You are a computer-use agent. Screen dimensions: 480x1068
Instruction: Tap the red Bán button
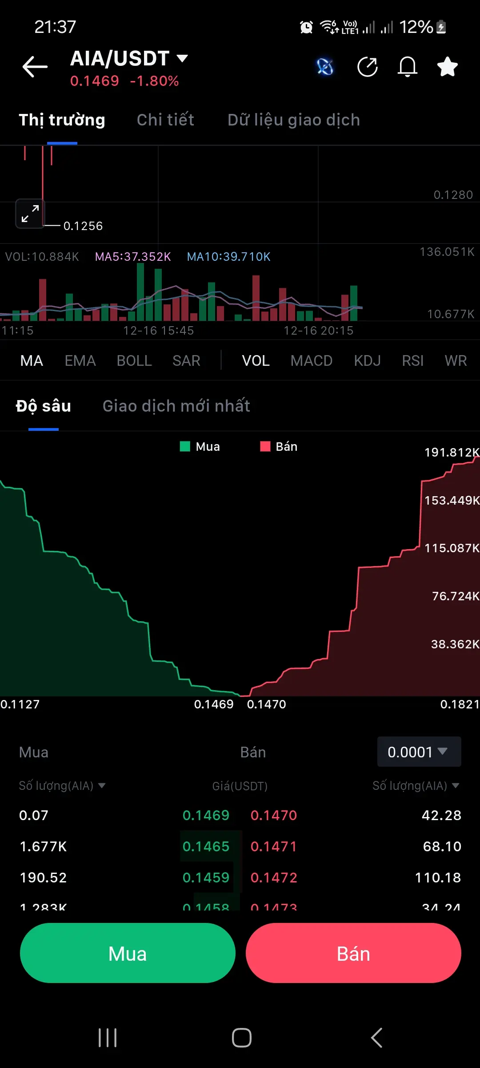[x=353, y=953]
